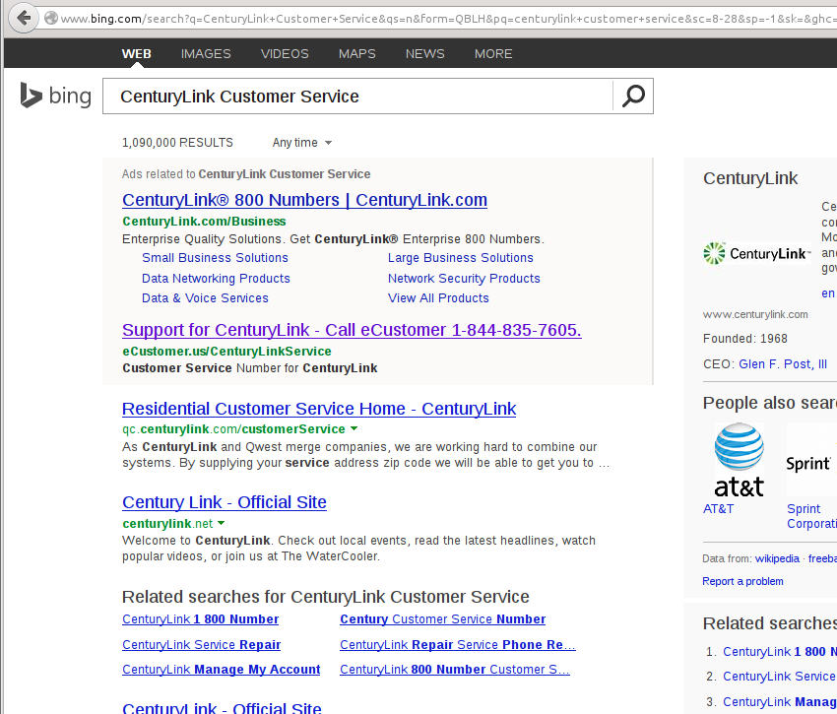Click the AT&T logo thumbnail
This screenshot has width=837, height=714.
tap(739, 460)
